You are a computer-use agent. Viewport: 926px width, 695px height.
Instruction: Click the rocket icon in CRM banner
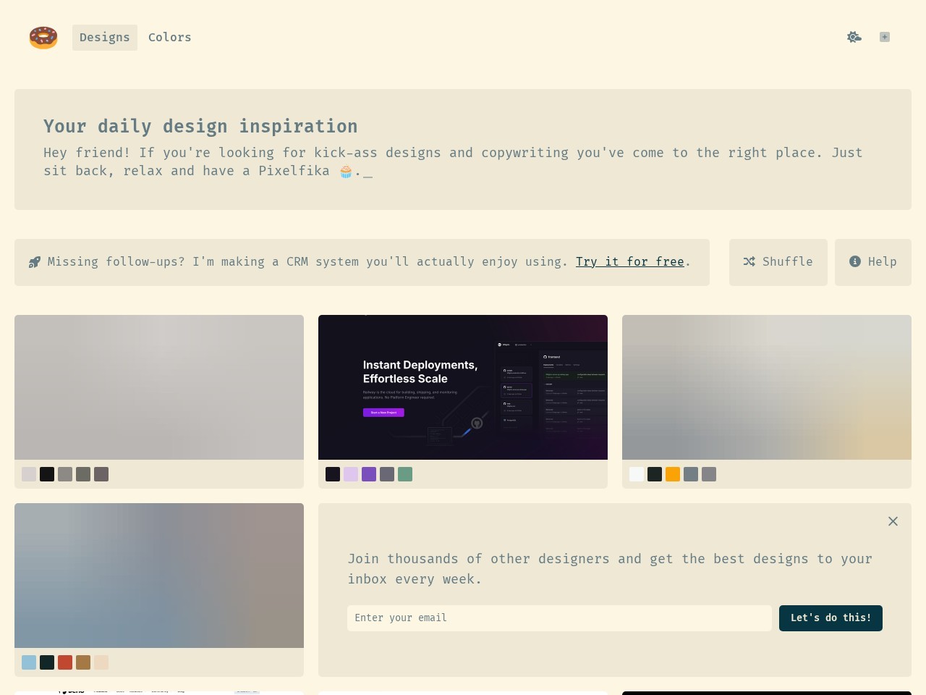pos(35,262)
